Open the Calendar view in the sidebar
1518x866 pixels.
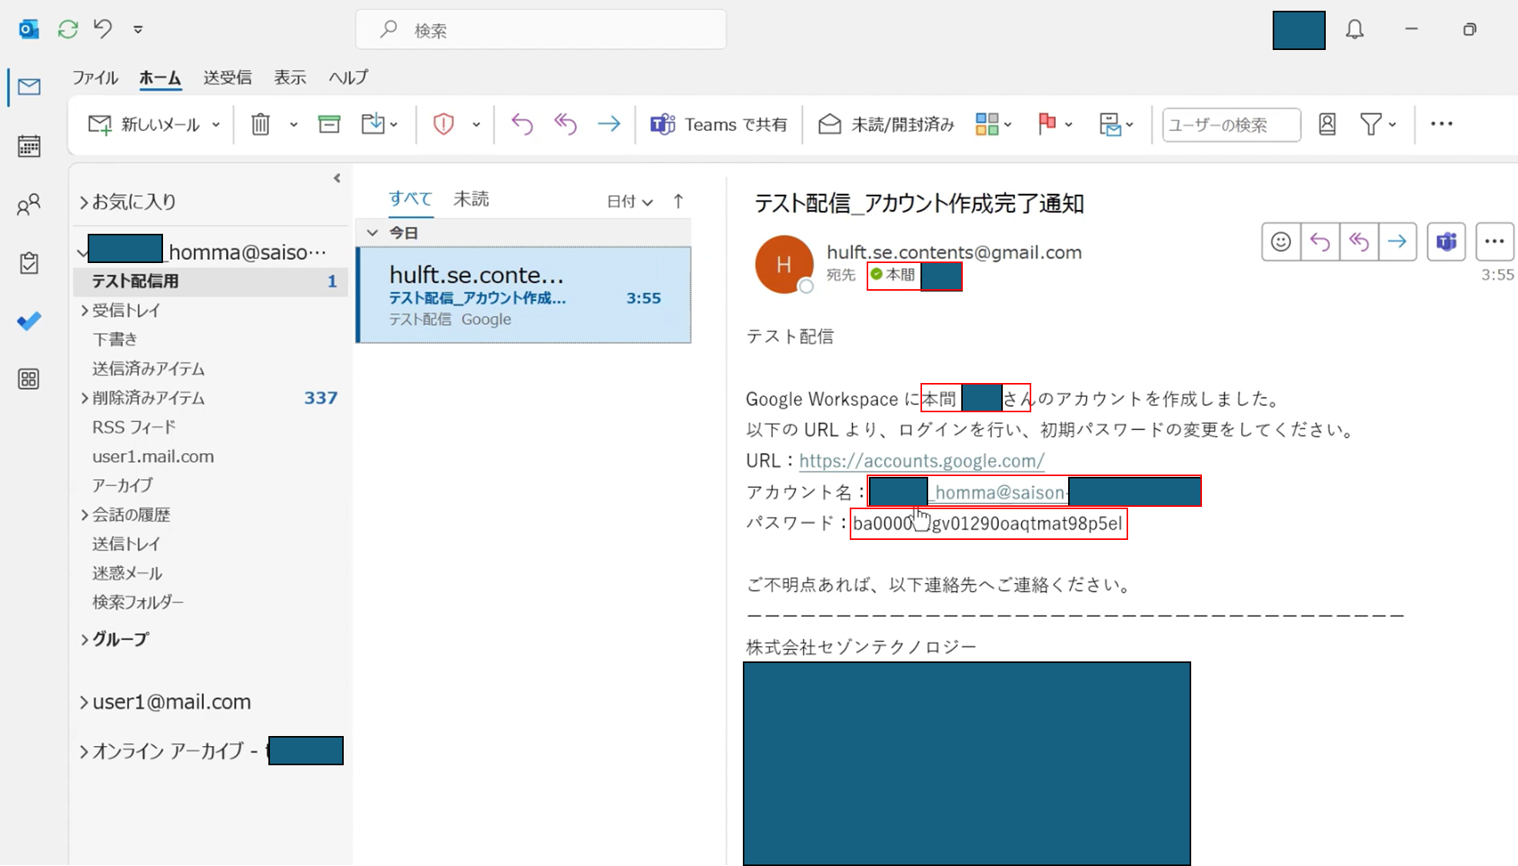point(29,146)
